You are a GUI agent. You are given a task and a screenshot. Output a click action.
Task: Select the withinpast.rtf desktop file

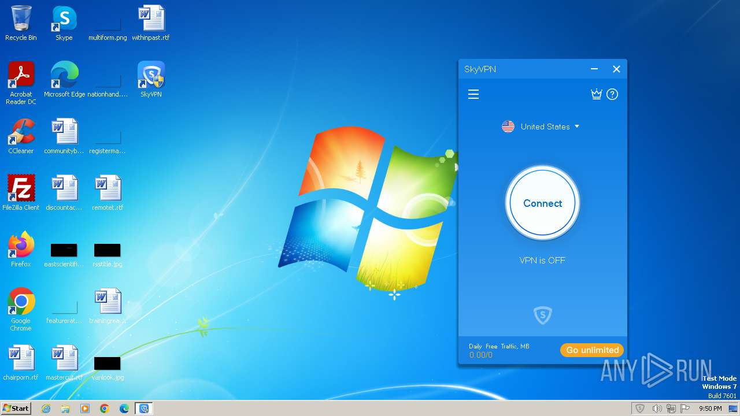pyautogui.click(x=151, y=23)
